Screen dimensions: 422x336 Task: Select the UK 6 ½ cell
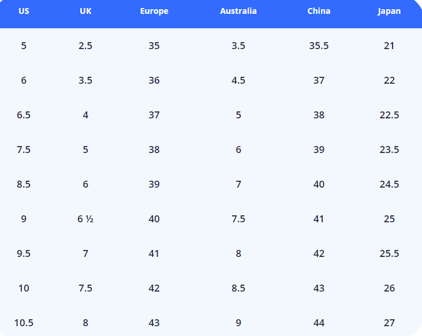click(x=85, y=219)
